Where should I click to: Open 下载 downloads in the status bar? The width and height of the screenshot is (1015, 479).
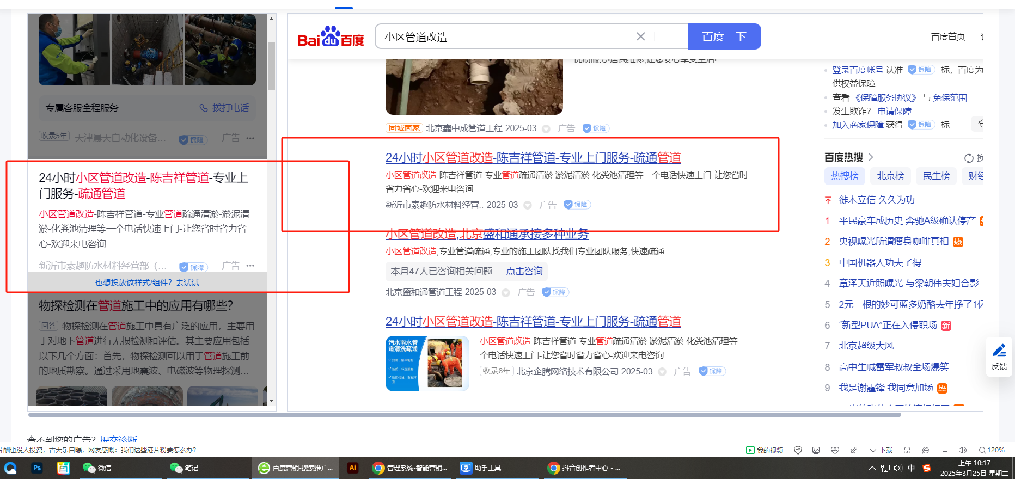click(x=881, y=450)
